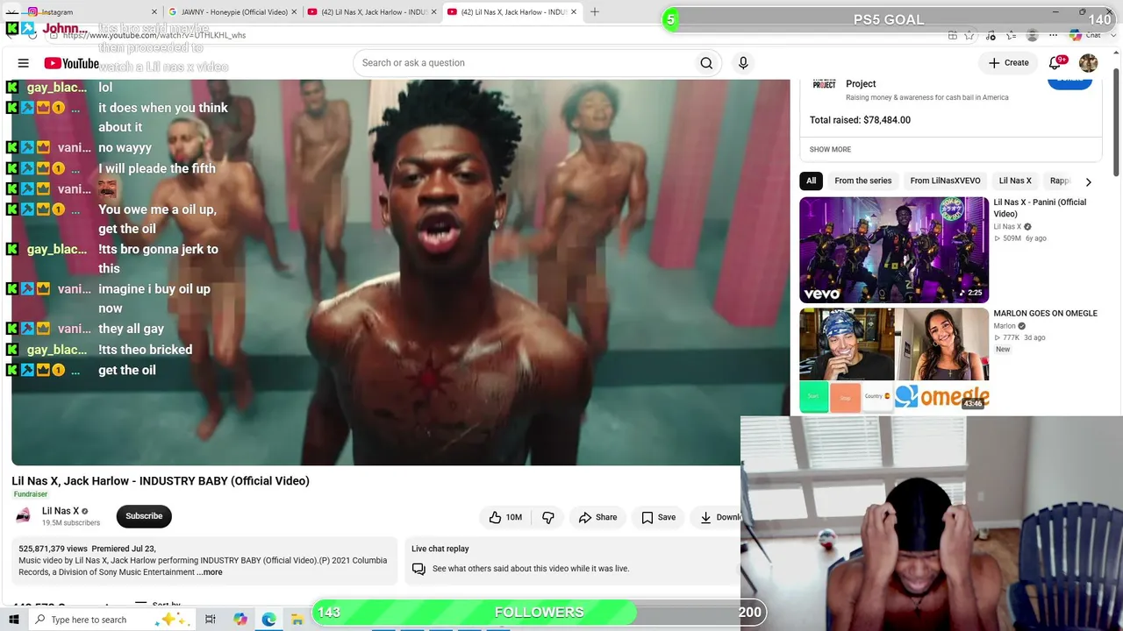The width and height of the screenshot is (1123, 631).
Task: Open the MARLON GOES ON OMEGLE thumbnail
Action: click(894, 360)
